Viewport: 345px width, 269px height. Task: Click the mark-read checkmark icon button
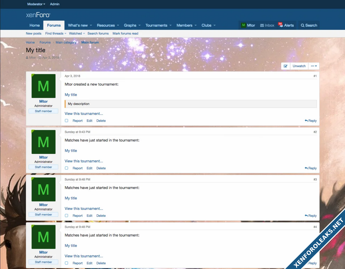[x=285, y=66]
